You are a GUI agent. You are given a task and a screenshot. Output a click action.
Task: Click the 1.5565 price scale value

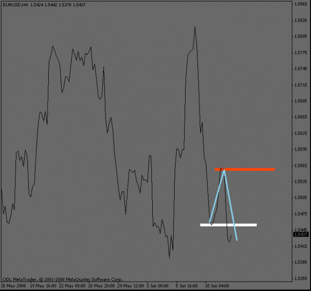[301, 165]
